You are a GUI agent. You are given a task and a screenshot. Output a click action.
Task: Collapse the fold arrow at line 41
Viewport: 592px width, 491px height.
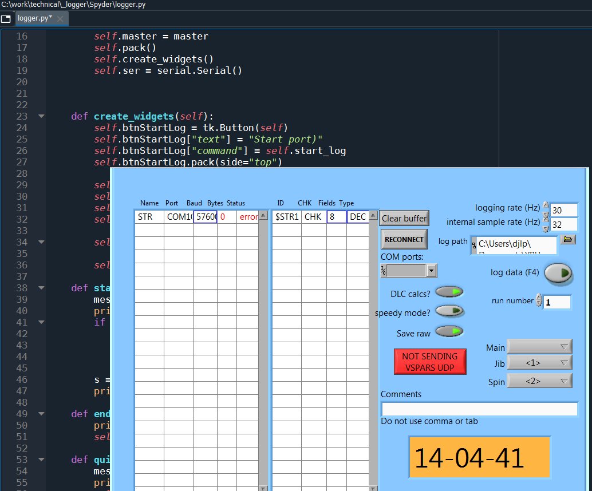42,322
